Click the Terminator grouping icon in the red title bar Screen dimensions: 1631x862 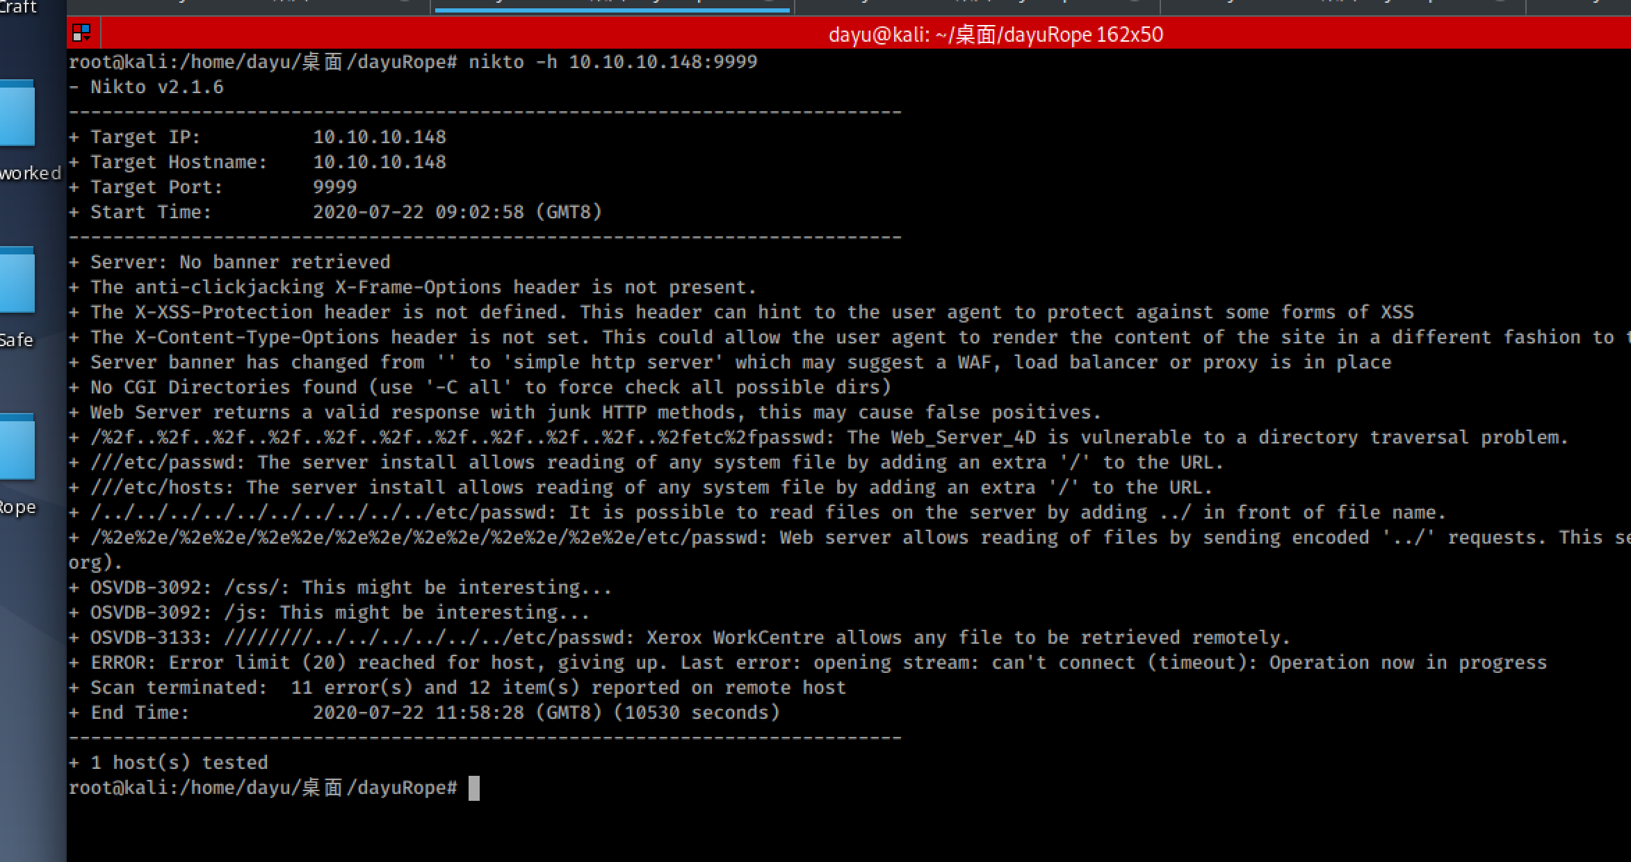pyautogui.click(x=81, y=33)
